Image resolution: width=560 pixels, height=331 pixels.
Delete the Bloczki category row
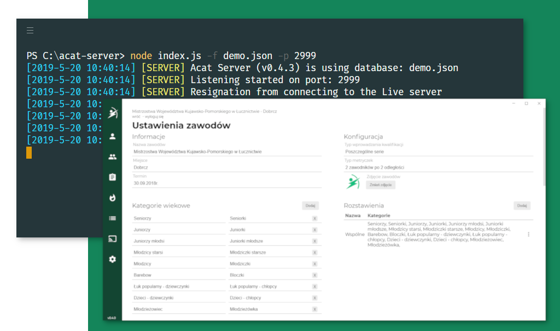314,275
